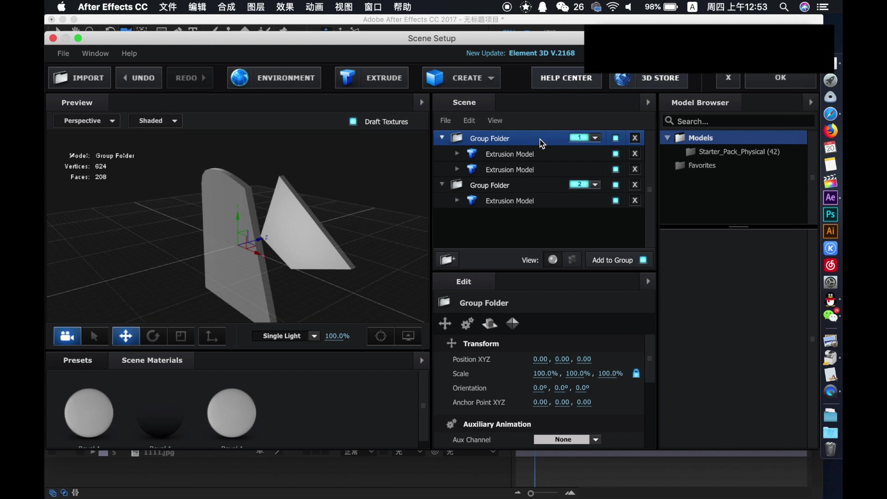Open group settings gear under Group Folder
The width and height of the screenshot is (887, 499).
point(467,323)
